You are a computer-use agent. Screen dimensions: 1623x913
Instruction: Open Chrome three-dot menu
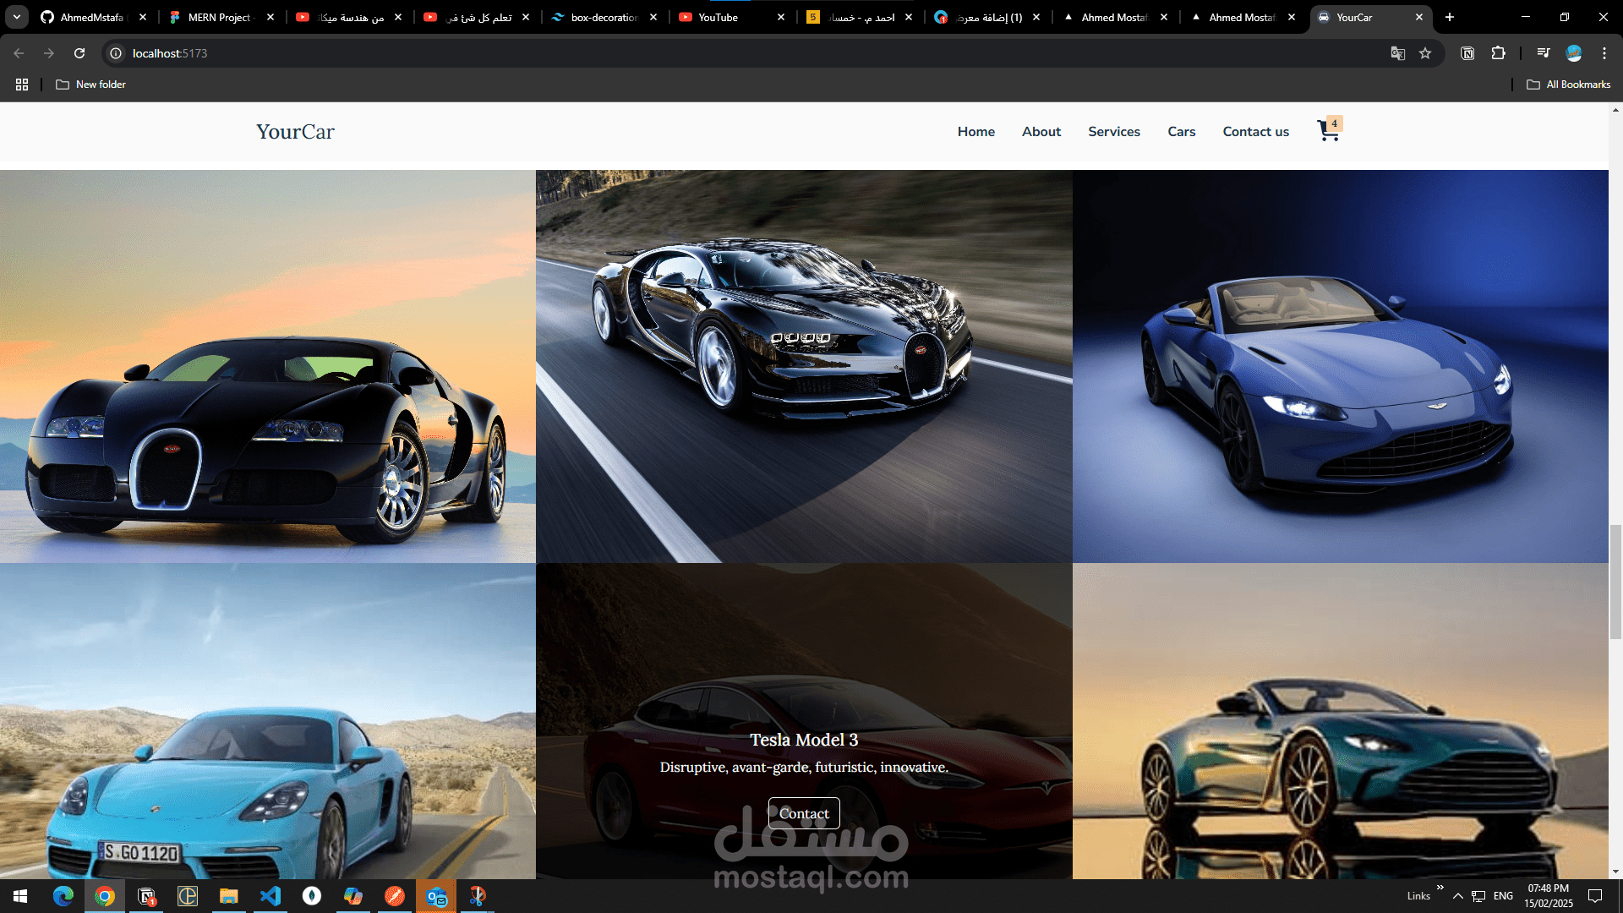click(1604, 53)
